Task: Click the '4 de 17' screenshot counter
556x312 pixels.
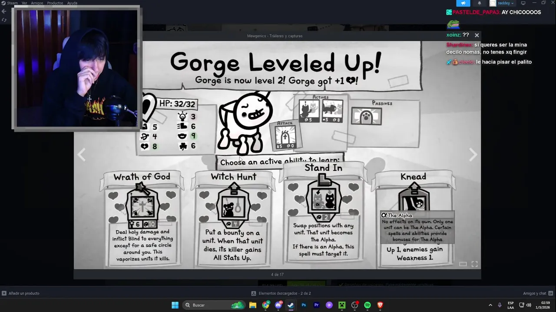Action: (x=277, y=274)
